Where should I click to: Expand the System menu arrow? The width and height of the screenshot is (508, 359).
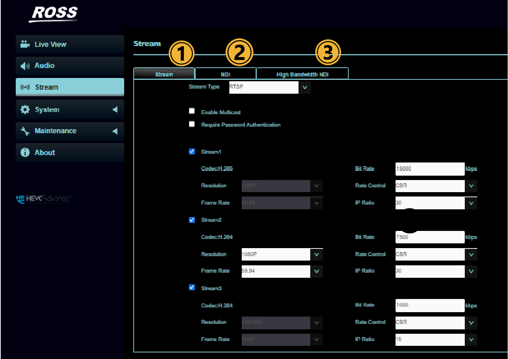click(115, 109)
